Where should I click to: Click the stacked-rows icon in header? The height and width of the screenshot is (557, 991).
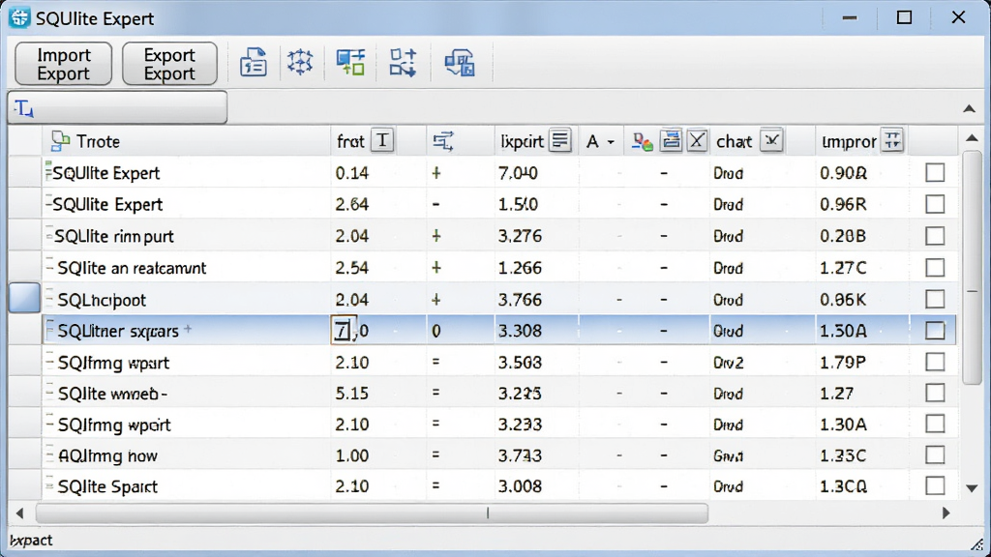tap(671, 140)
